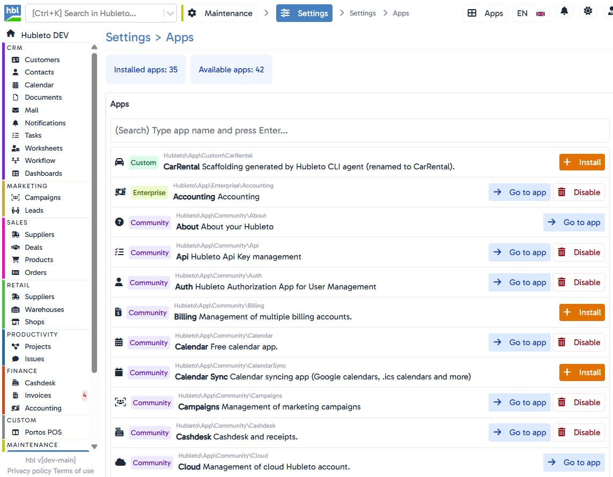613x477 pixels.
Task: Click the user profile icon in header
Action: [x=609, y=11]
